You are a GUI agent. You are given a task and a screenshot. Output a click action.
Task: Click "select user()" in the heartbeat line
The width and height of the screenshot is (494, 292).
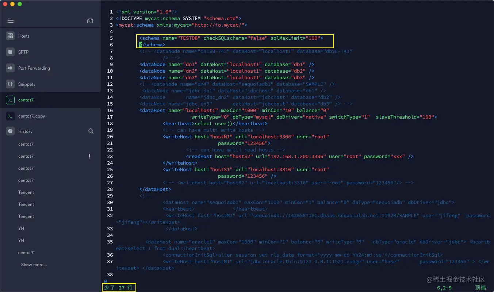(214, 124)
